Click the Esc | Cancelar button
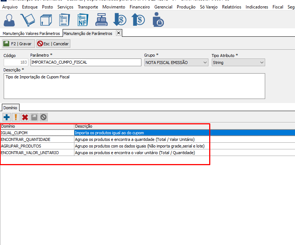Image resolution: width=295 pixels, height=245 pixels. pyautogui.click(x=53, y=44)
